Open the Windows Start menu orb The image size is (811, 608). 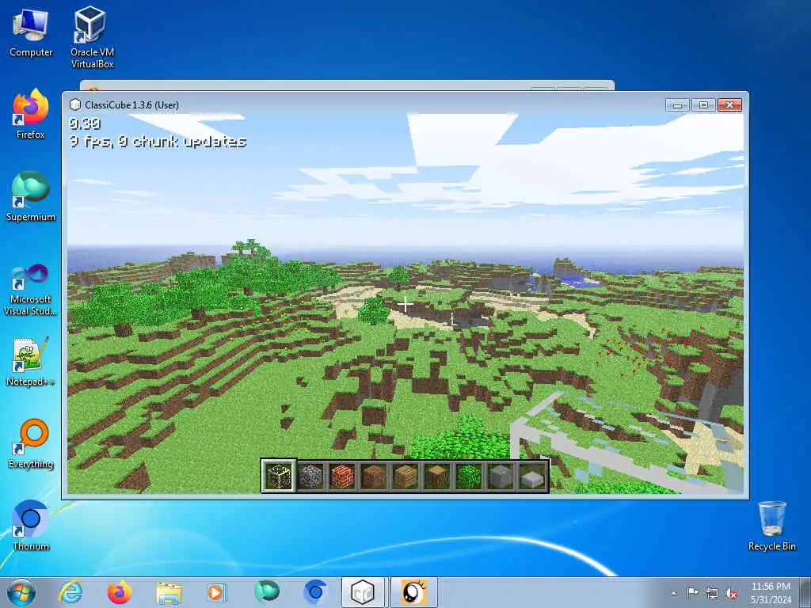[21, 592]
